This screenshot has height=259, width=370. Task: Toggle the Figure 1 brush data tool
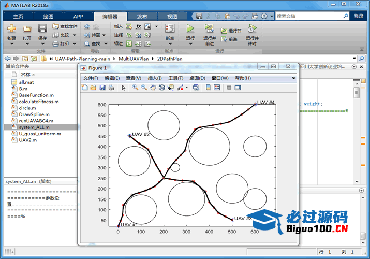pos(180,88)
